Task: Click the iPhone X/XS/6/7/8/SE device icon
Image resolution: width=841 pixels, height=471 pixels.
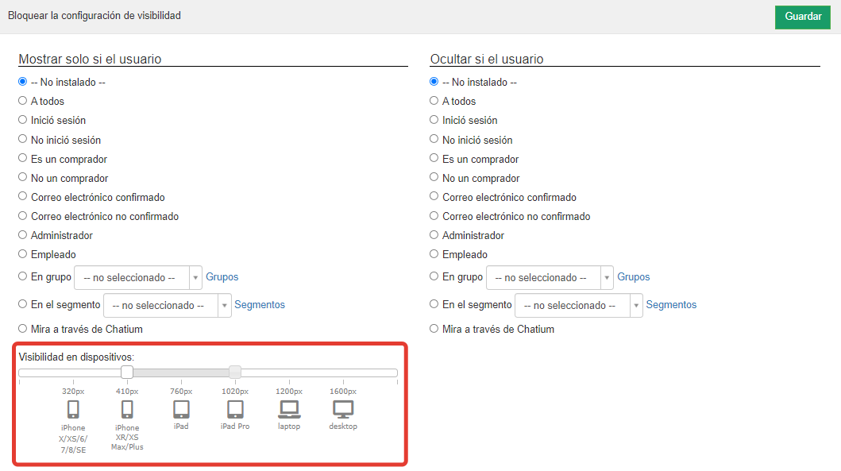Action: pos(73,409)
